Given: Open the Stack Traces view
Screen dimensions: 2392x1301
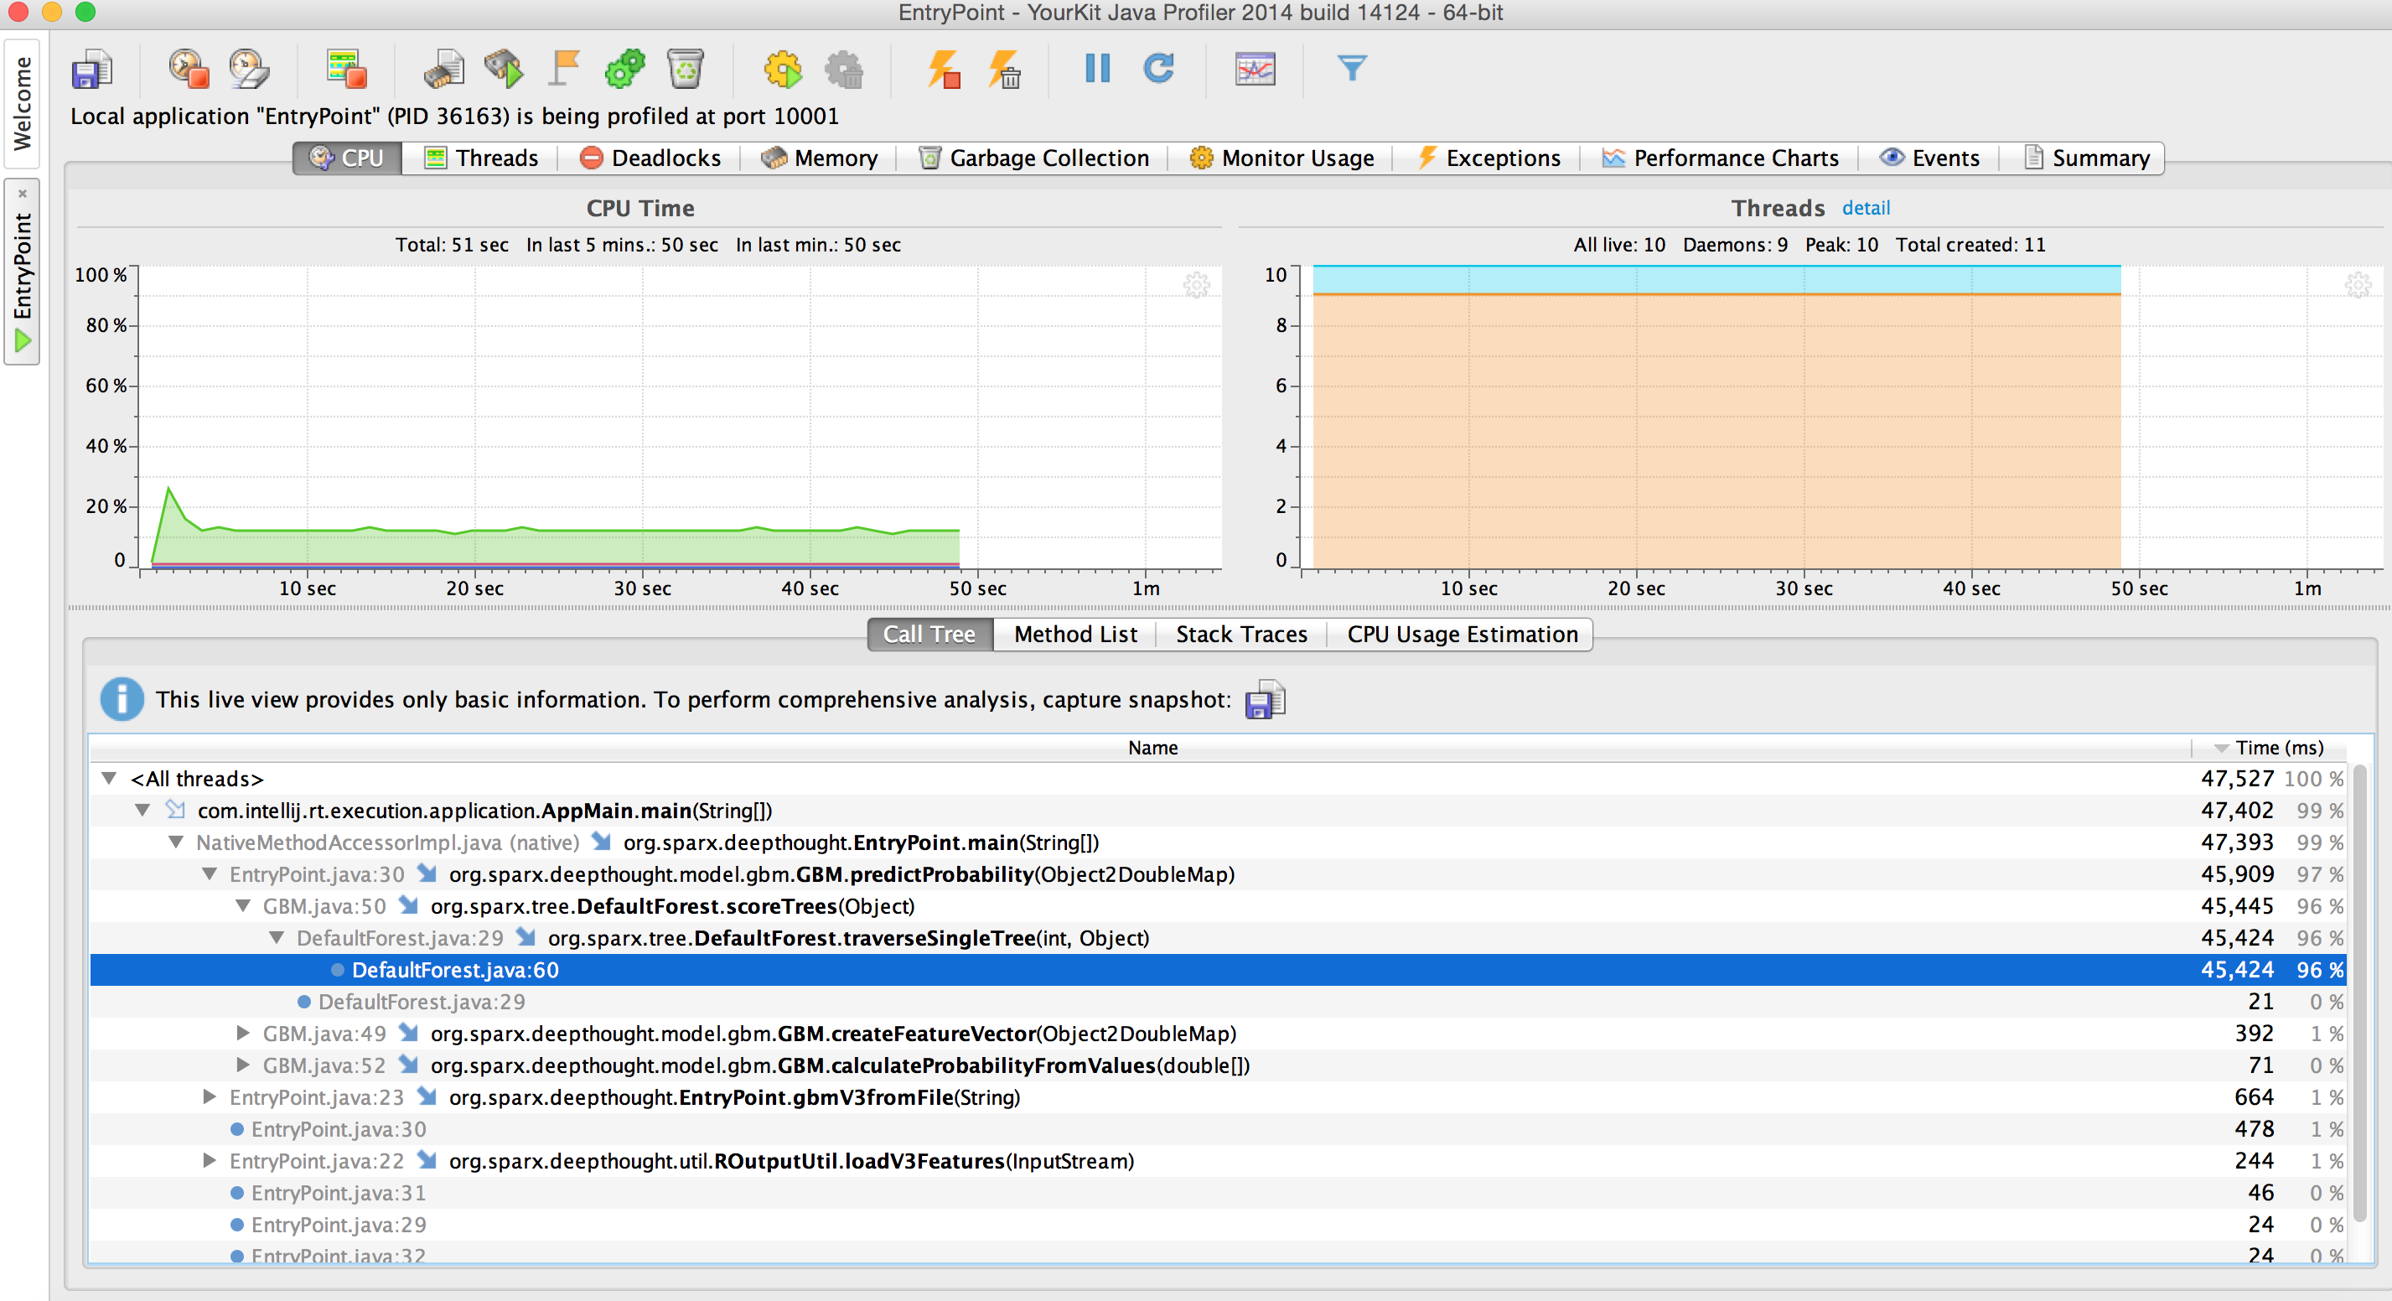Looking at the screenshot, I should (1241, 635).
